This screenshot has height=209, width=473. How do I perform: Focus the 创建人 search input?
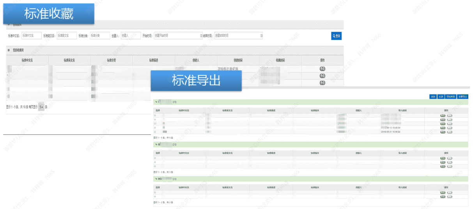tap(131, 36)
